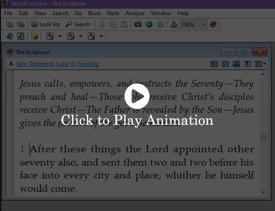Expand the third text style dropdown arrow
The image size is (275, 211).
coord(101,36)
